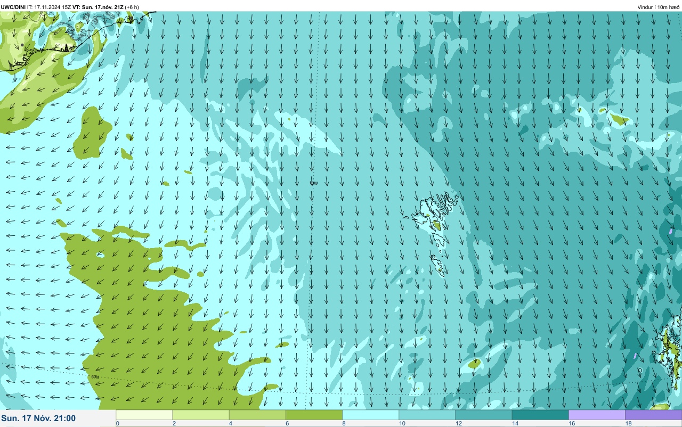
Task: Select the 8–10 pale cyan legend swatch
Action: point(370,415)
